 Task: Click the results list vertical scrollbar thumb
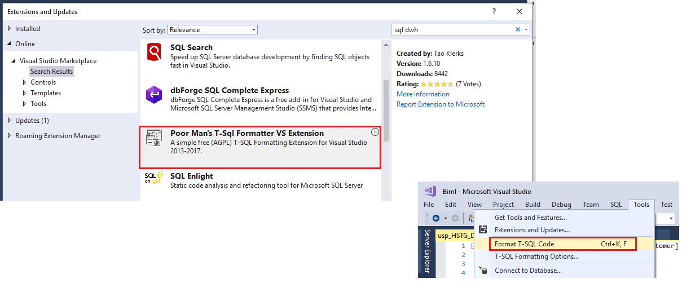[x=386, y=110]
